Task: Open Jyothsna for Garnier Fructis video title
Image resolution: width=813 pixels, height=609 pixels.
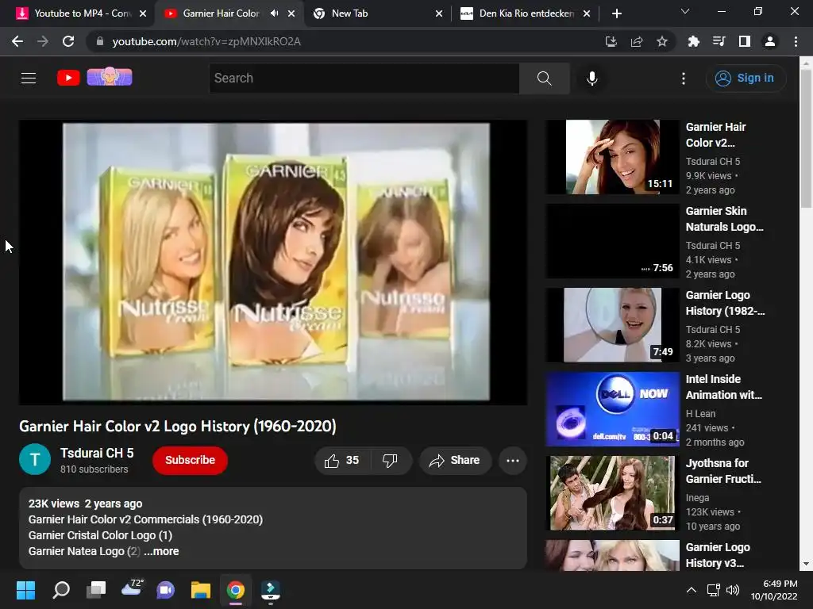Action: point(723,471)
